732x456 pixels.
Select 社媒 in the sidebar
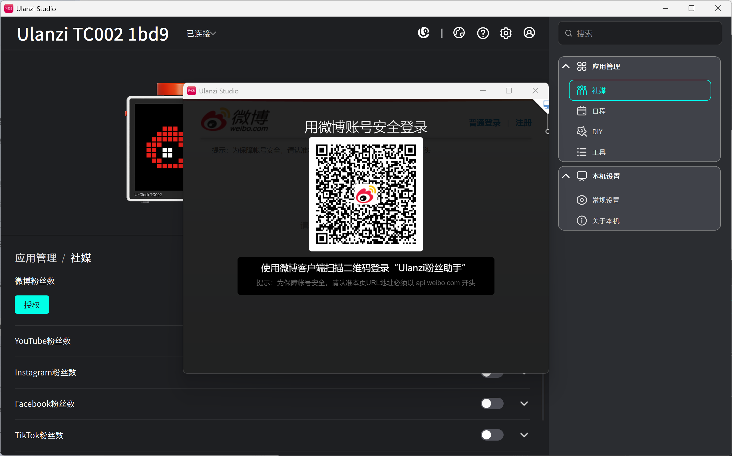640,91
